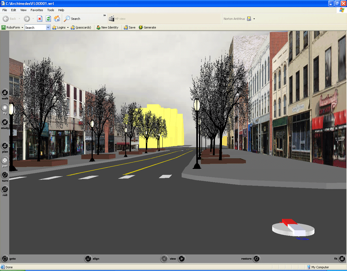The width and height of the screenshot is (347, 271).
Task: Switch to study mode
Action: 5,122
